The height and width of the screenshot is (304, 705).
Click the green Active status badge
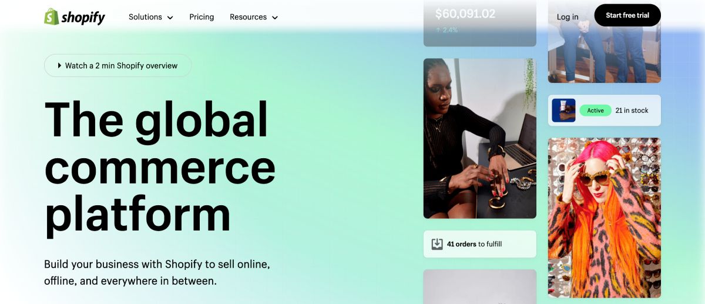595,111
